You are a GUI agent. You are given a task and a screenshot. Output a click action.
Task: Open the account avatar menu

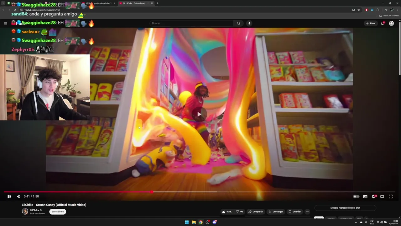point(391,23)
